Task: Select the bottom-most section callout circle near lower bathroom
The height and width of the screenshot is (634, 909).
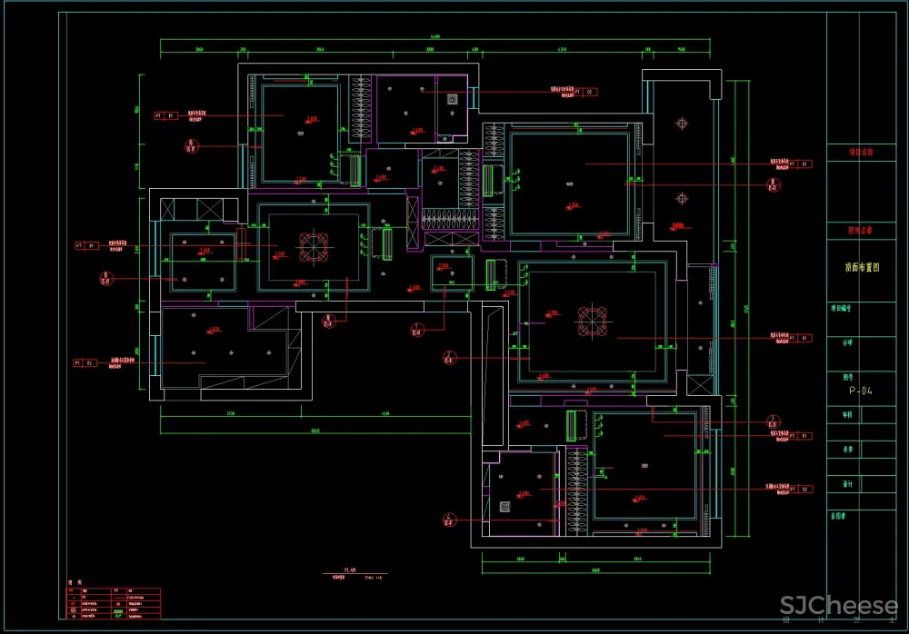Action: (449, 520)
